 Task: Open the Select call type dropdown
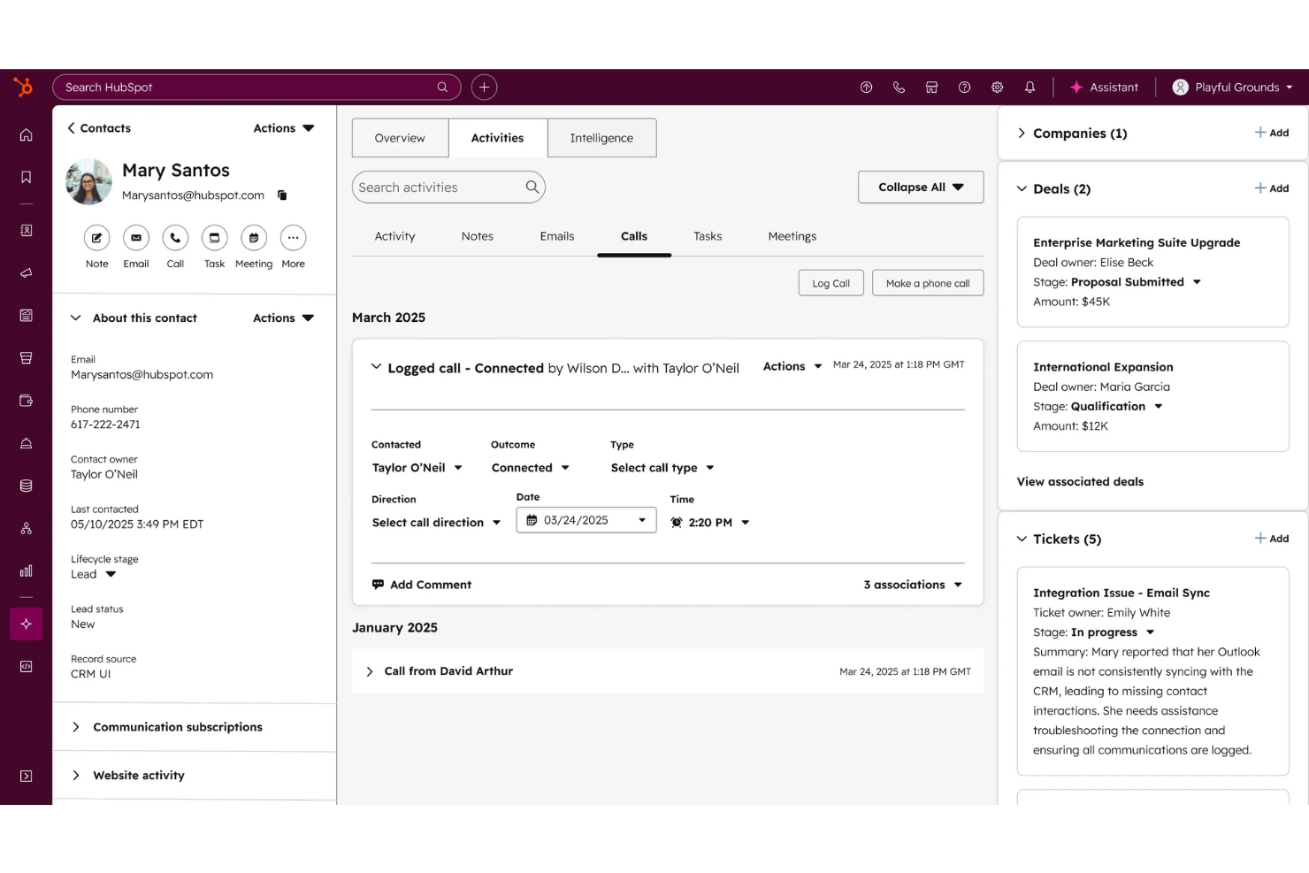coord(662,467)
